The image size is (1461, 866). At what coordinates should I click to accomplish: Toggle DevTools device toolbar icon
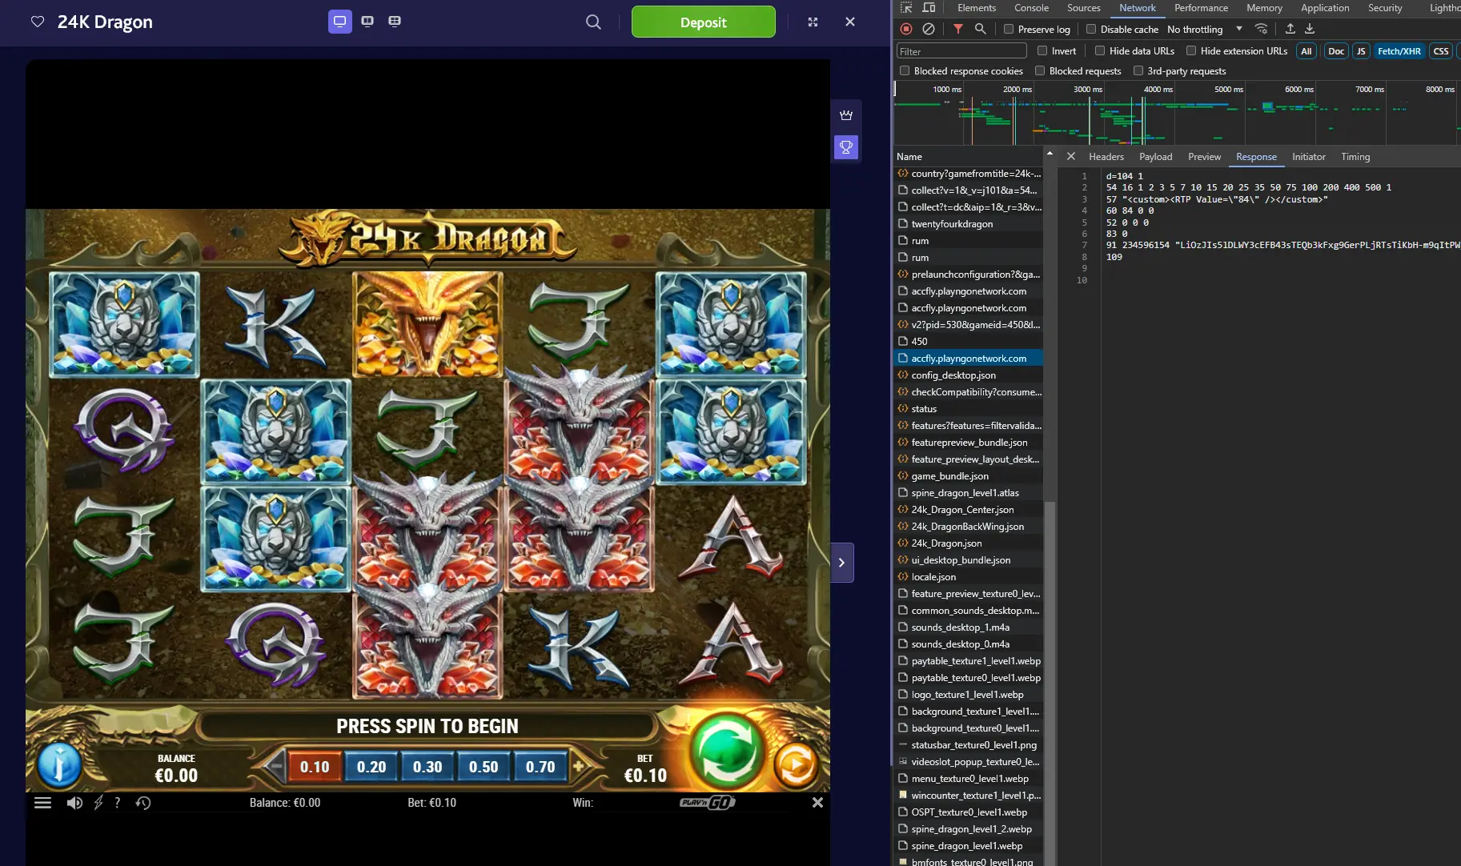pos(929,8)
